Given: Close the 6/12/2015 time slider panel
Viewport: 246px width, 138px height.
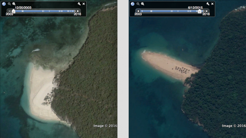Looking at the screenshot, I should (x=212, y=4).
